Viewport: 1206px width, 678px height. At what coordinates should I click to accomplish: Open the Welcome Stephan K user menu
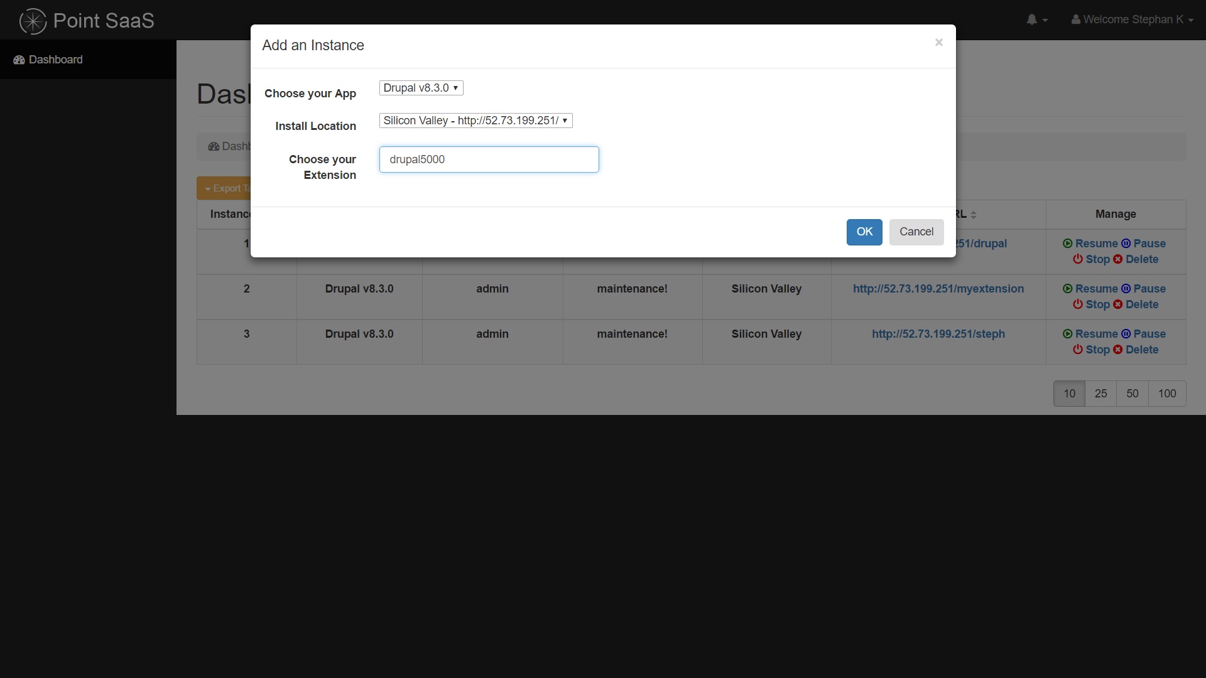pos(1132,20)
